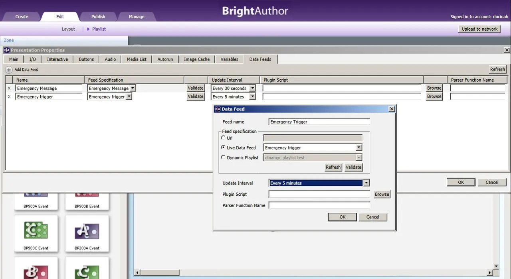This screenshot has height=279, width=511.
Task: Open the I/O properties tab
Action: pyautogui.click(x=32, y=59)
